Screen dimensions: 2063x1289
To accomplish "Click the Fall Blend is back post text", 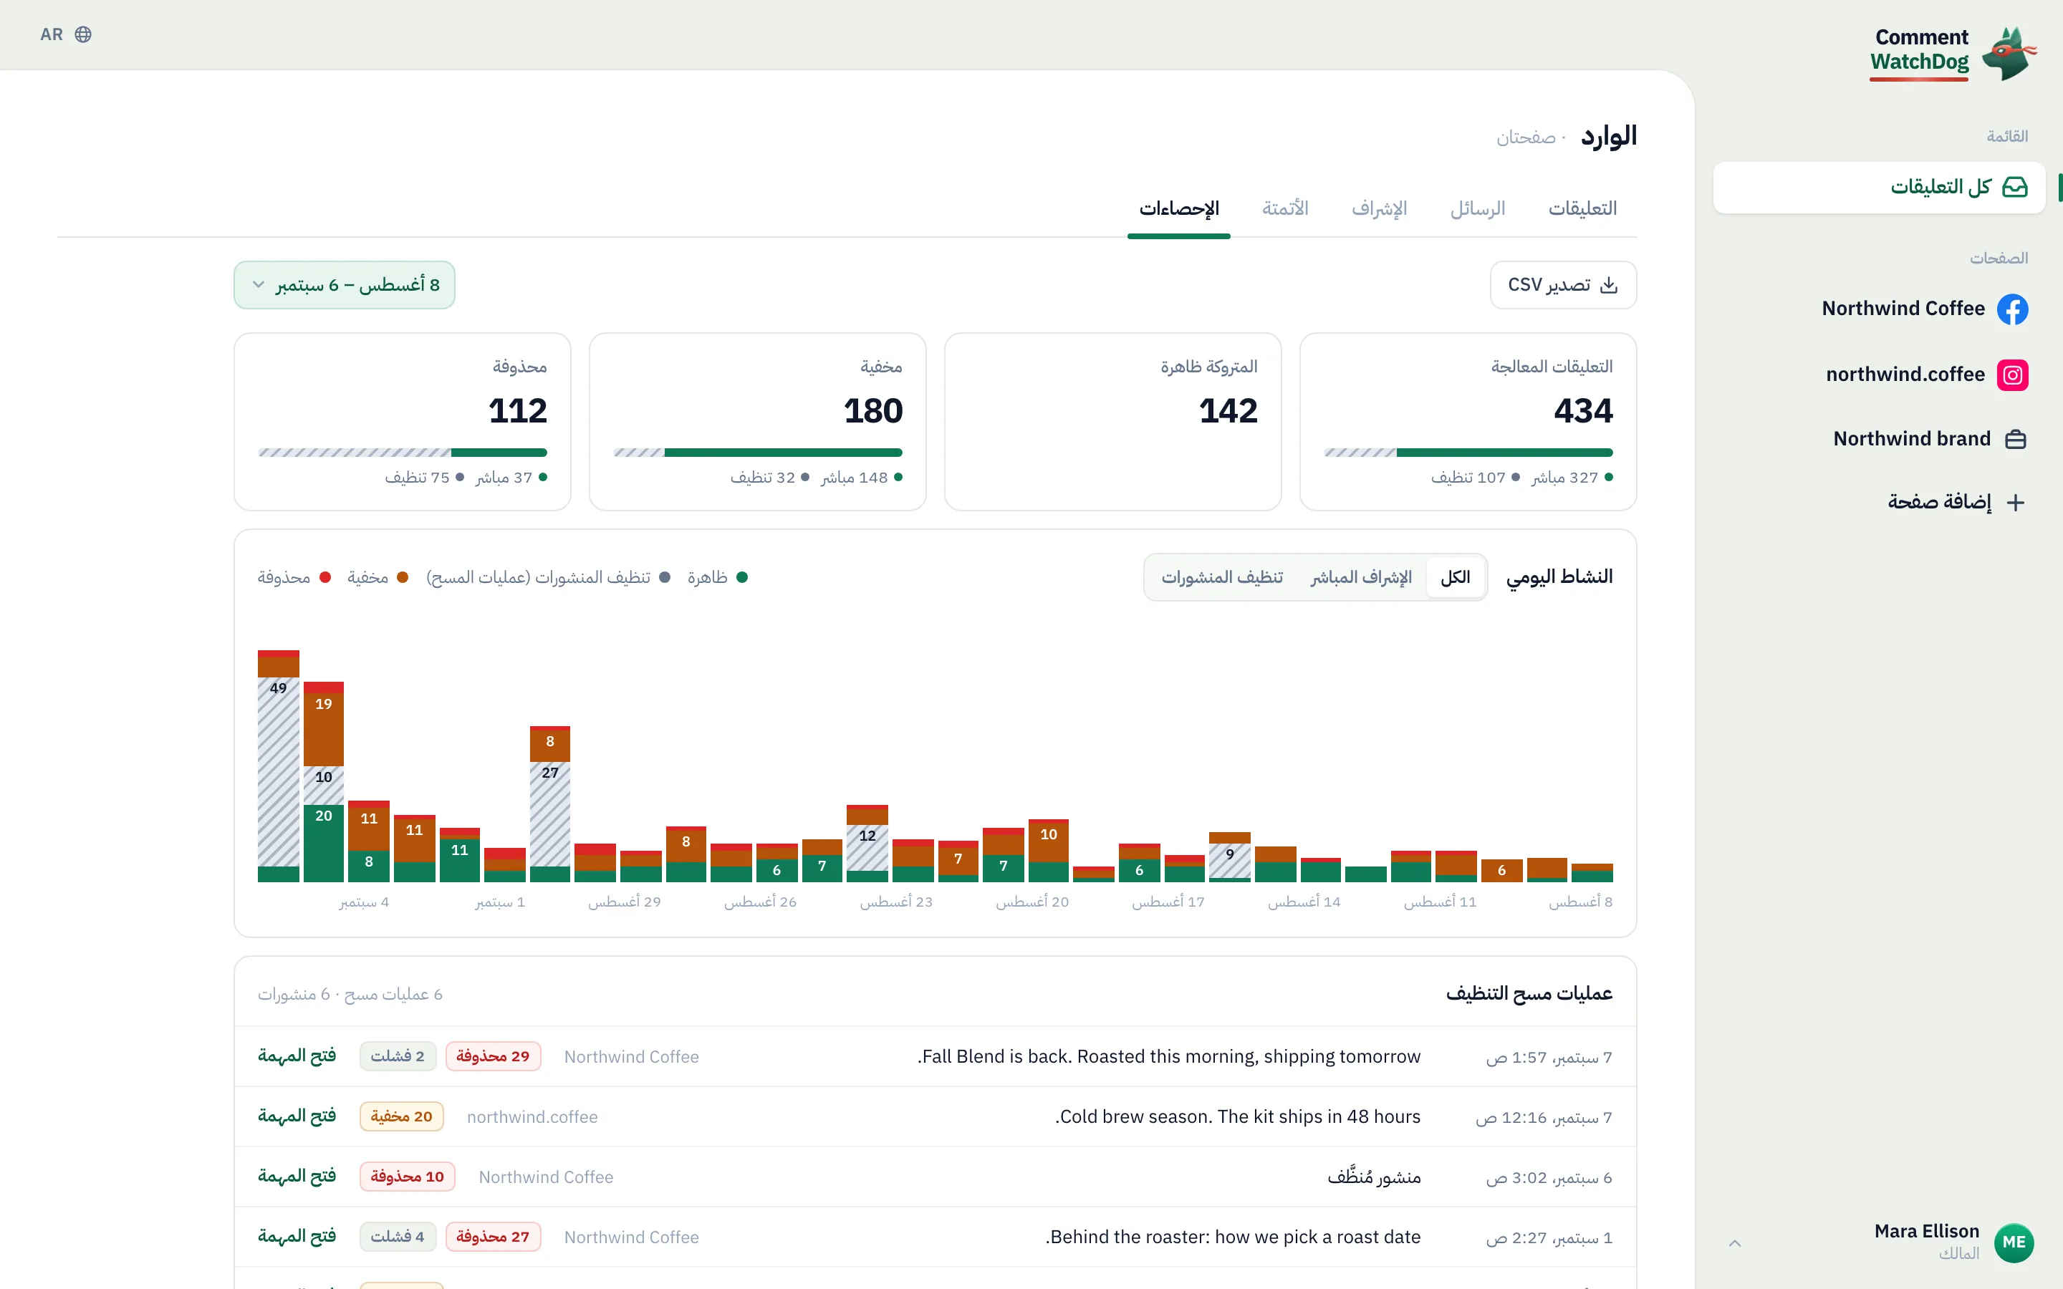I will [x=1169, y=1056].
